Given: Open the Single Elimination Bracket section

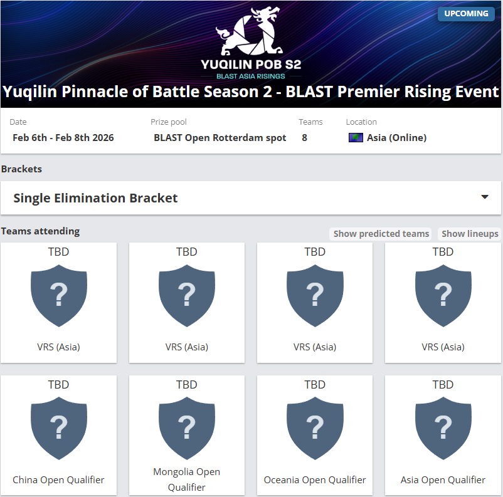Looking at the screenshot, I should 95,198.
